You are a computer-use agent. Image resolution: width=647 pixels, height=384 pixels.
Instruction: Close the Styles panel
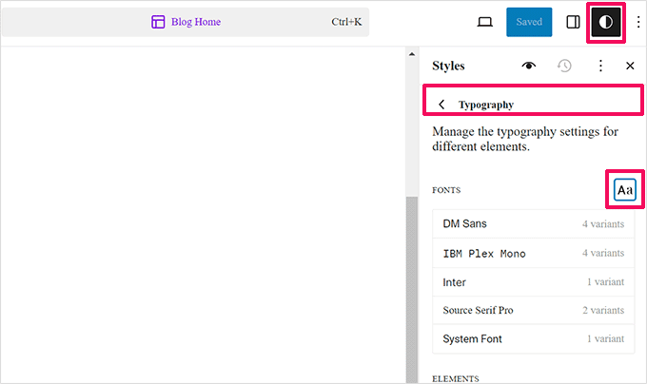[630, 66]
